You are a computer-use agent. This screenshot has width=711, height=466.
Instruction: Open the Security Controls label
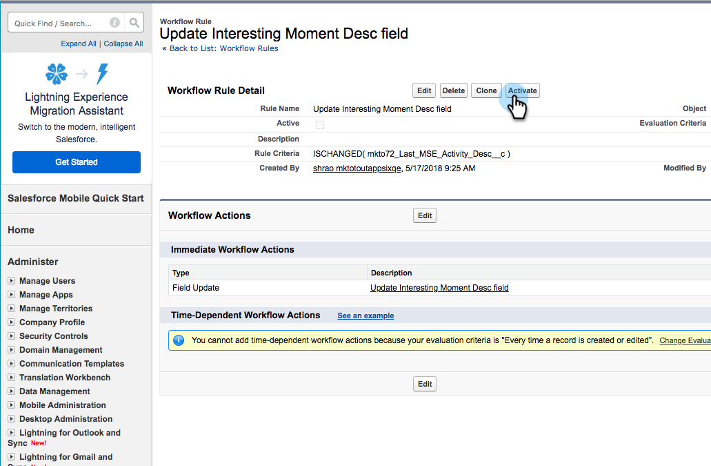[x=54, y=336]
